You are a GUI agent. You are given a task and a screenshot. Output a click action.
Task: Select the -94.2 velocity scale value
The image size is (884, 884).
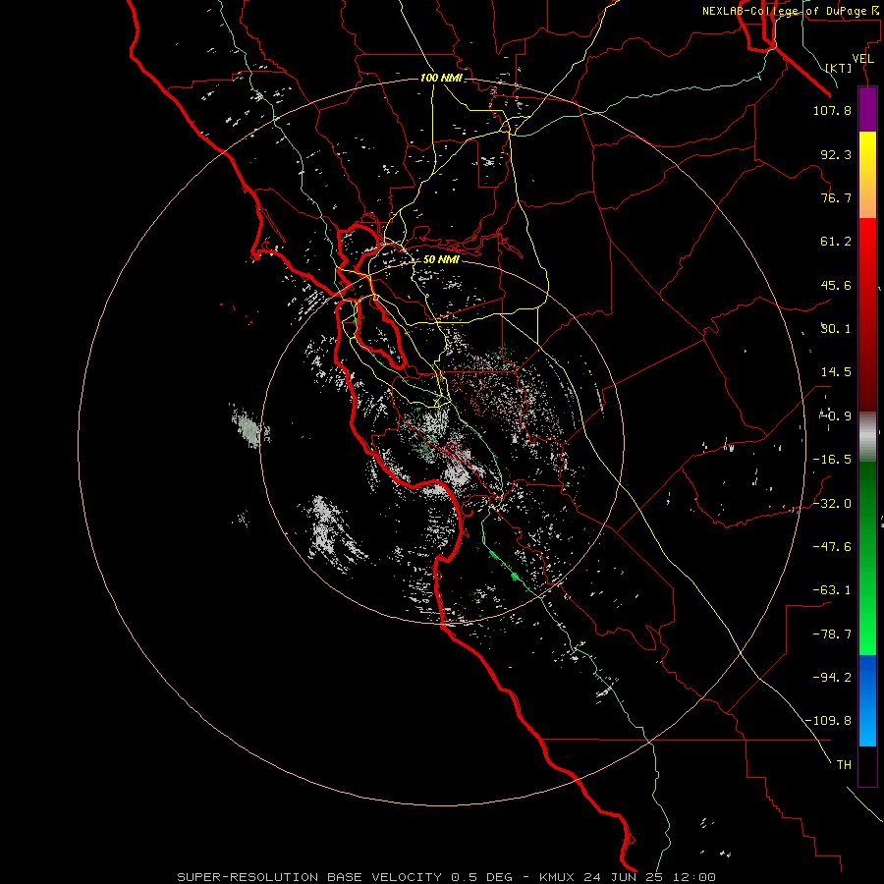(x=832, y=678)
